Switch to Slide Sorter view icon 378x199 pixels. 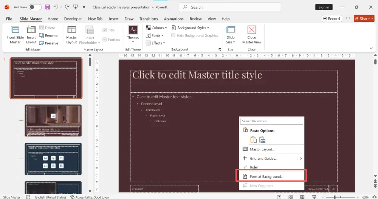[x=291, y=197]
